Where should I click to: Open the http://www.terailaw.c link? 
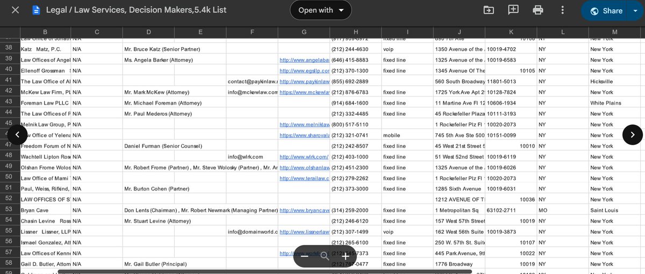pos(304,178)
